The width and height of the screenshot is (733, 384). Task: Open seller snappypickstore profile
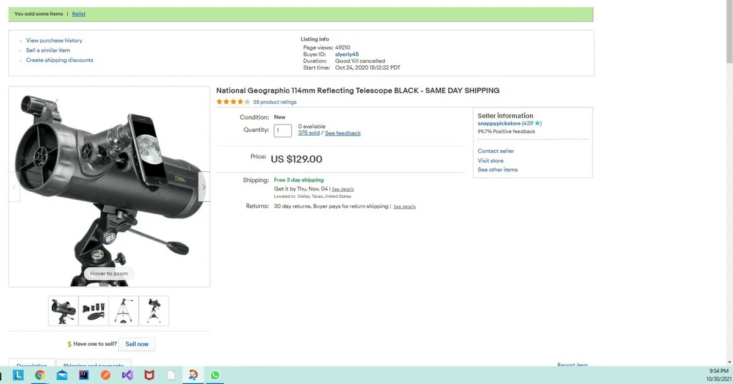[499, 123]
